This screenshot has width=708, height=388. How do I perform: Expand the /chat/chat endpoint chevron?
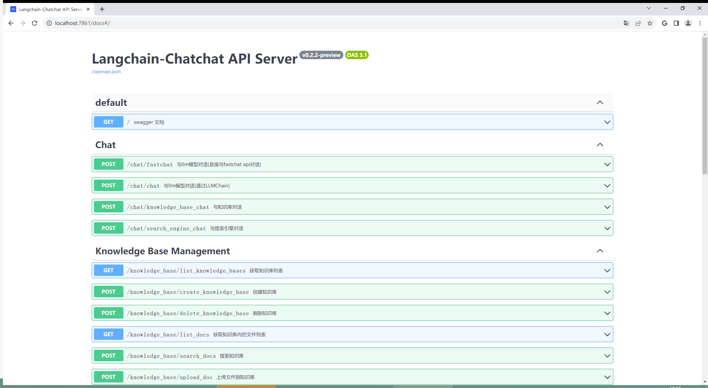pos(607,186)
